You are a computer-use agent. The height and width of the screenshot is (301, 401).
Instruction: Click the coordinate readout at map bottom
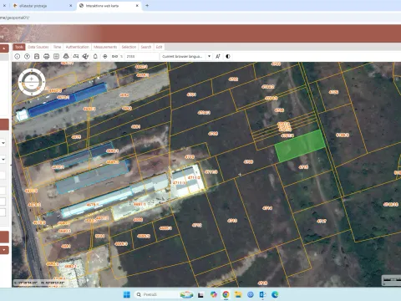click(x=39, y=283)
